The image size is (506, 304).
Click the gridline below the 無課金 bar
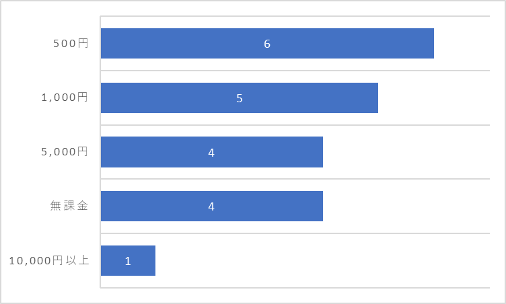pyautogui.click(x=295, y=233)
